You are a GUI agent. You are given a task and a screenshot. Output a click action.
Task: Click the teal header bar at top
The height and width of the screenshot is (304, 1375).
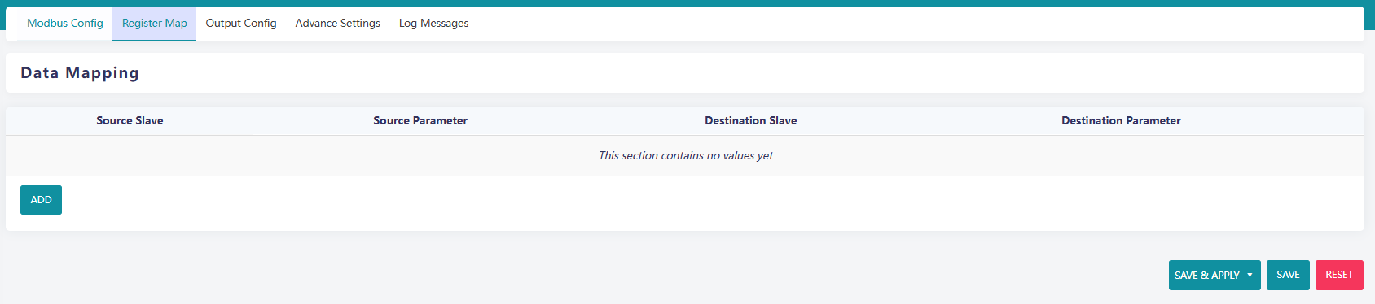point(687,2)
